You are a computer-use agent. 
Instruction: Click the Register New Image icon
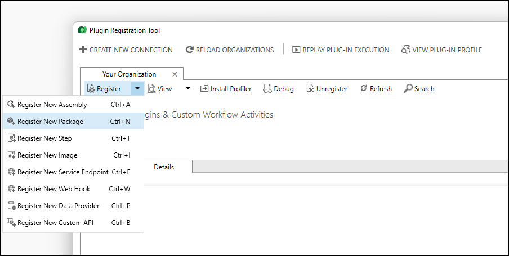[11, 155]
